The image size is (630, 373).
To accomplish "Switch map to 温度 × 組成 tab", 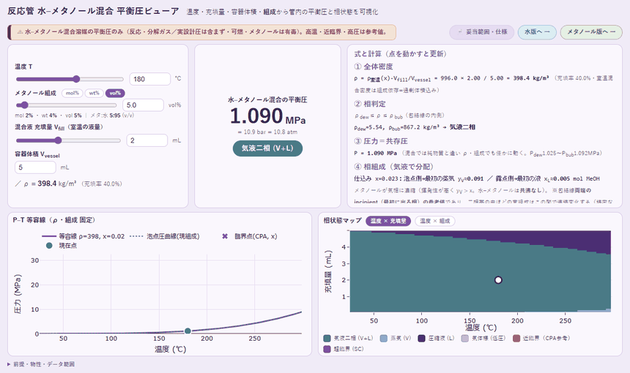I will coord(434,221).
